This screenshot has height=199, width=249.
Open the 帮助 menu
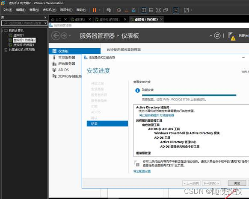point(81,10)
